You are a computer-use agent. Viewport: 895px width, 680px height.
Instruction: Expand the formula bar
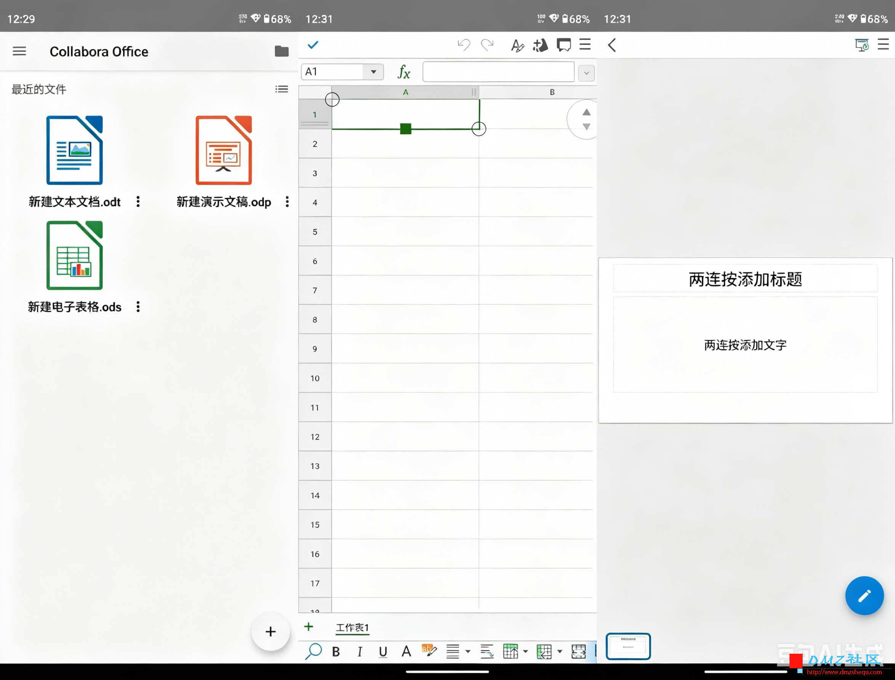[586, 73]
